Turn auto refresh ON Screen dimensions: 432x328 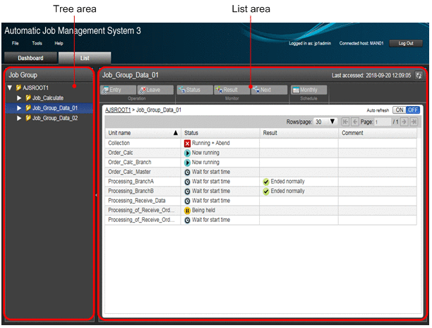(400, 110)
